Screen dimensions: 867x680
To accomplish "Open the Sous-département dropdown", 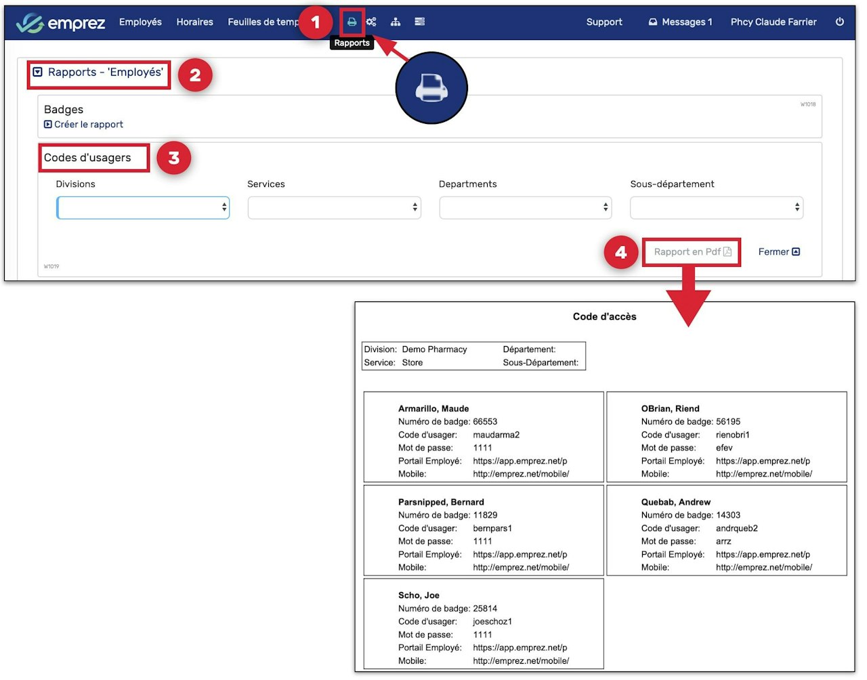I will (x=716, y=208).
